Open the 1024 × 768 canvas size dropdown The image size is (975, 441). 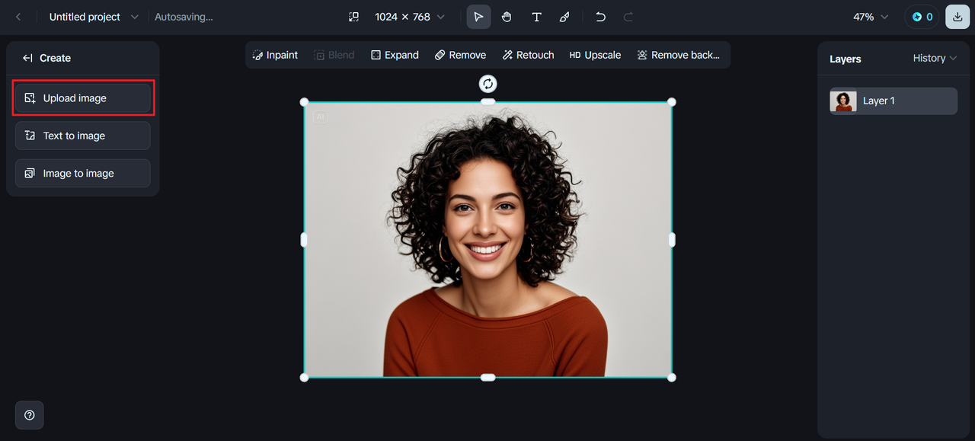410,17
